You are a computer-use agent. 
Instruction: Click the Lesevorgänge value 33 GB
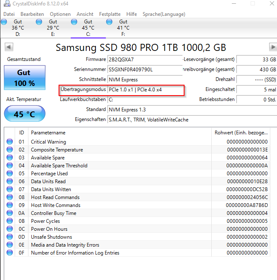(x=257, y=59)
